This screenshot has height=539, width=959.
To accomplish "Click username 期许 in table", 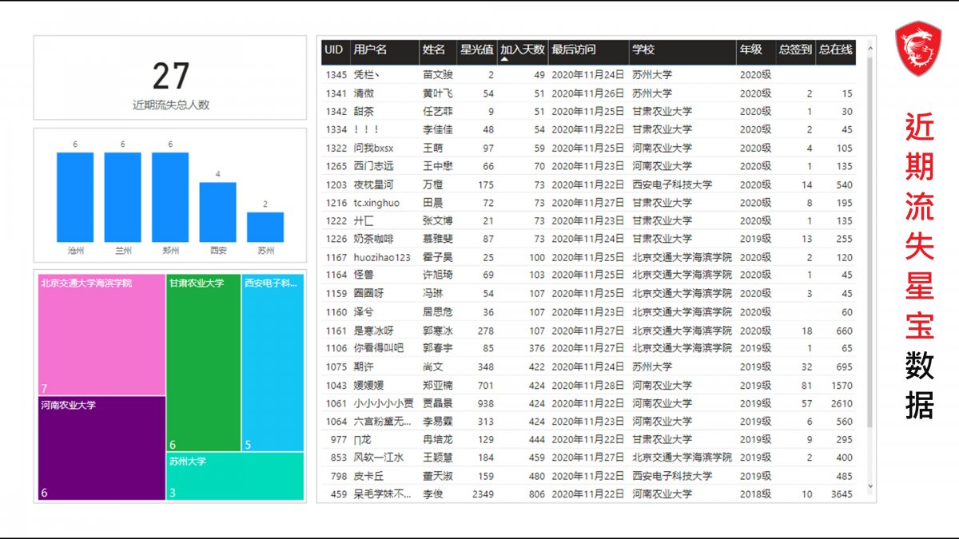I will (x=363, y=367).
